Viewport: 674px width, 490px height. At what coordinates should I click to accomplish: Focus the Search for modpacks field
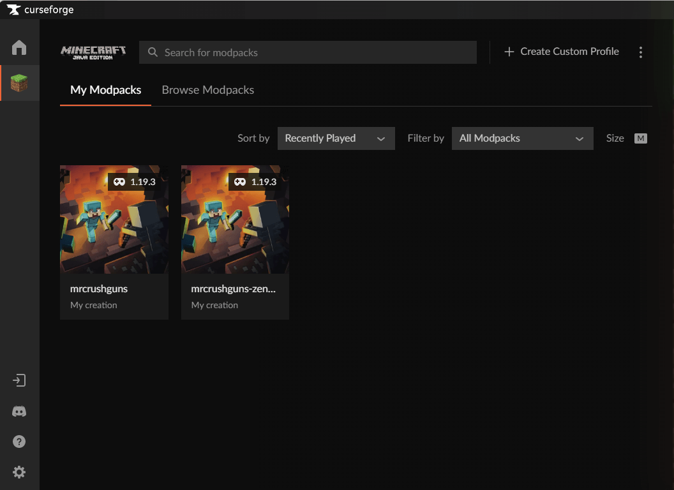click(x=308, y=52)
